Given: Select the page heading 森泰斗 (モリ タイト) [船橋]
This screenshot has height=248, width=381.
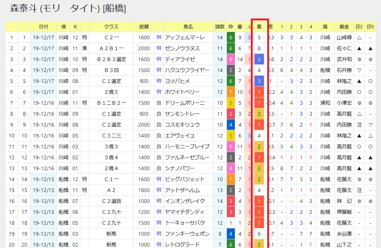Looking at the screenshot, I should pos(68,8).
